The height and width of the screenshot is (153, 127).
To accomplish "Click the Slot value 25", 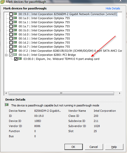I will 95,131.
